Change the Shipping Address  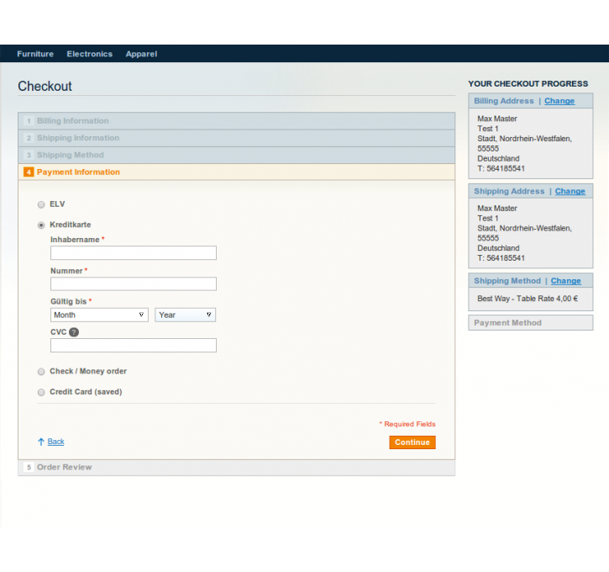570,191
